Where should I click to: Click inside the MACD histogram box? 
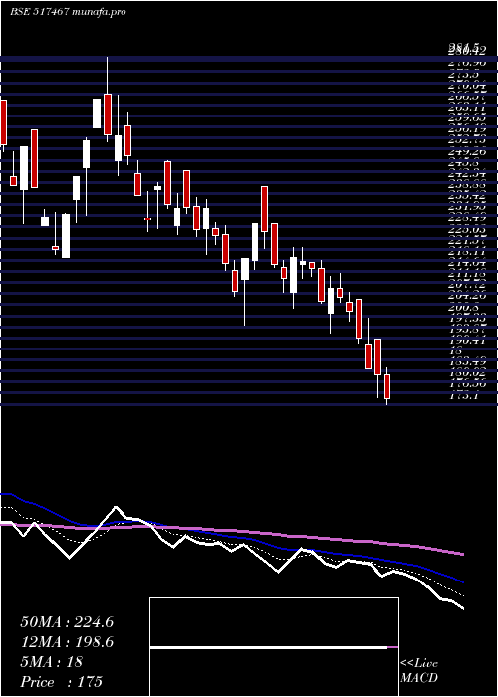coord(274,647)
